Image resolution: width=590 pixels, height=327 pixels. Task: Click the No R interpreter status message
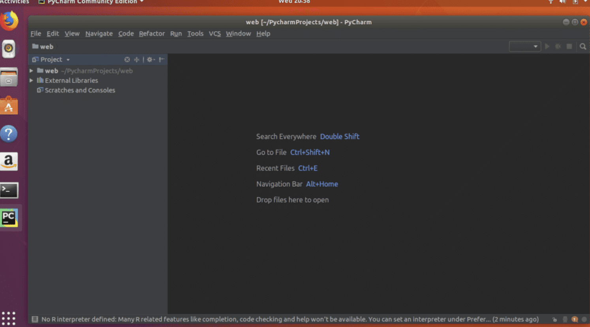290,319
